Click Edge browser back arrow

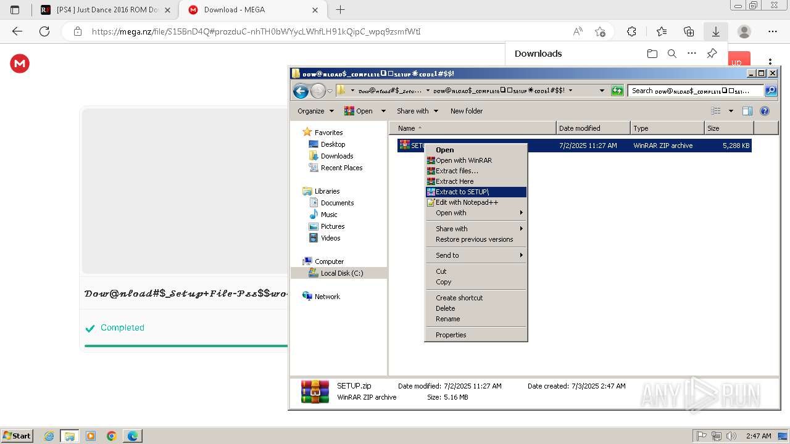click(17, 31)
